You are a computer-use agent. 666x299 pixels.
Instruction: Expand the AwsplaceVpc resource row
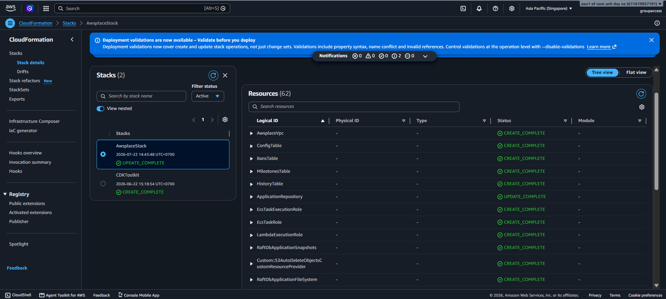pos(251,133)
